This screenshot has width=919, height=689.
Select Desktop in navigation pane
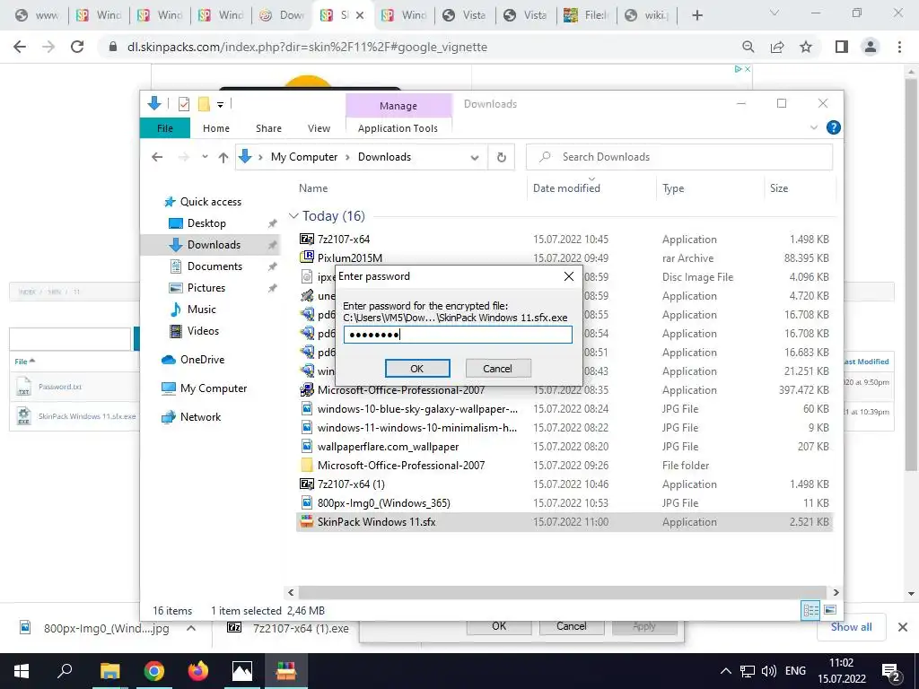pos(206,223)
